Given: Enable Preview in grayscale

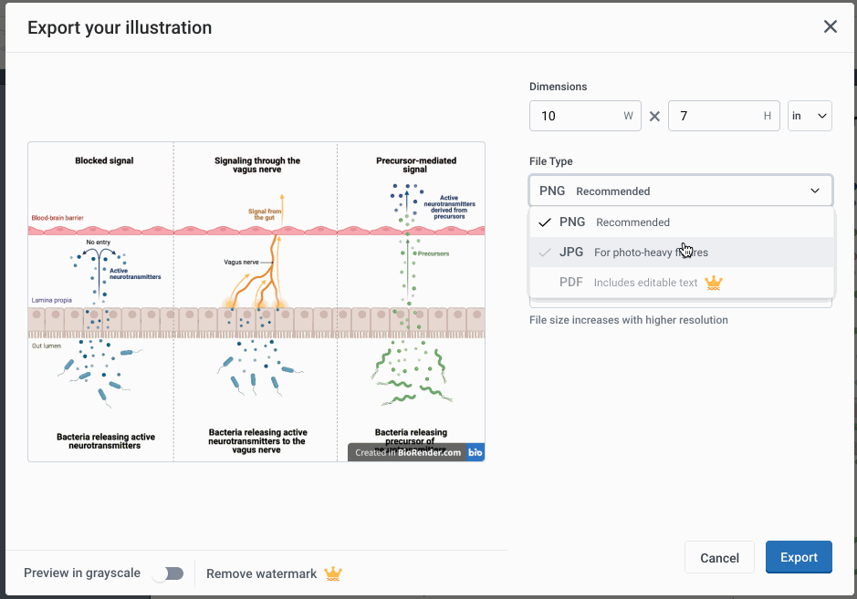Looking at the screenshot, I should pyautogui.click(x=168, y=573).
